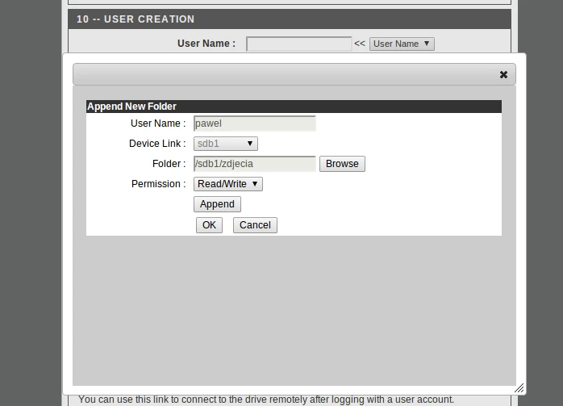Focus the User Creation User Name field
Viewport: 563px width, 406px height.
coord(298,44)
